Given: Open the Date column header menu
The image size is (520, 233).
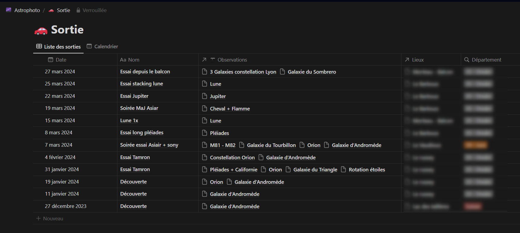Looking at the screenshot, I should click(x=61, y=60).
